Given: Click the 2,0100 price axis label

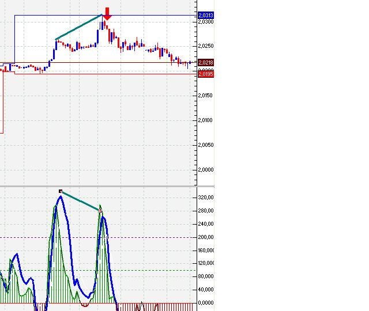Looking at the screenshot, I should pos(205,120).
